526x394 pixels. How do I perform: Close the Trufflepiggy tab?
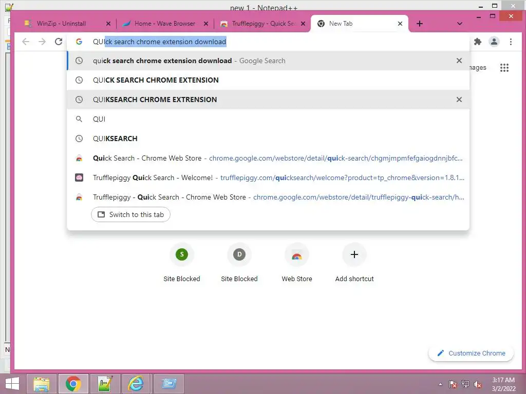(303, 24)
